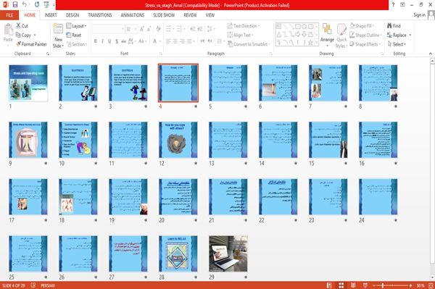The height and width of the screenshot is (289, 435).
Task: Open the FILE tab
Action: 9,15
